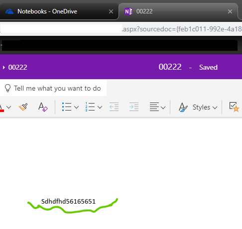Screen dimensions: 242x229
Task: Click the Styles paintbrush icon
Action: point(183,107)
